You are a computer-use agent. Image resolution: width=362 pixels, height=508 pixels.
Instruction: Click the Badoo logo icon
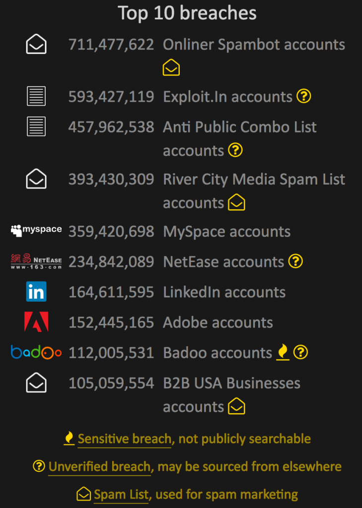click(36, 352)
